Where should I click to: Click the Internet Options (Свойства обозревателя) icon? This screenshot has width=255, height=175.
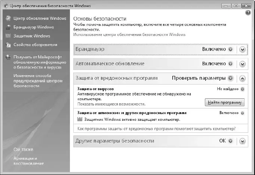point(8,44)
